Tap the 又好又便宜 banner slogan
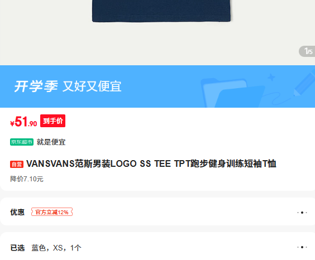Viewport: 315px width, 260px height. click(92, 86)
